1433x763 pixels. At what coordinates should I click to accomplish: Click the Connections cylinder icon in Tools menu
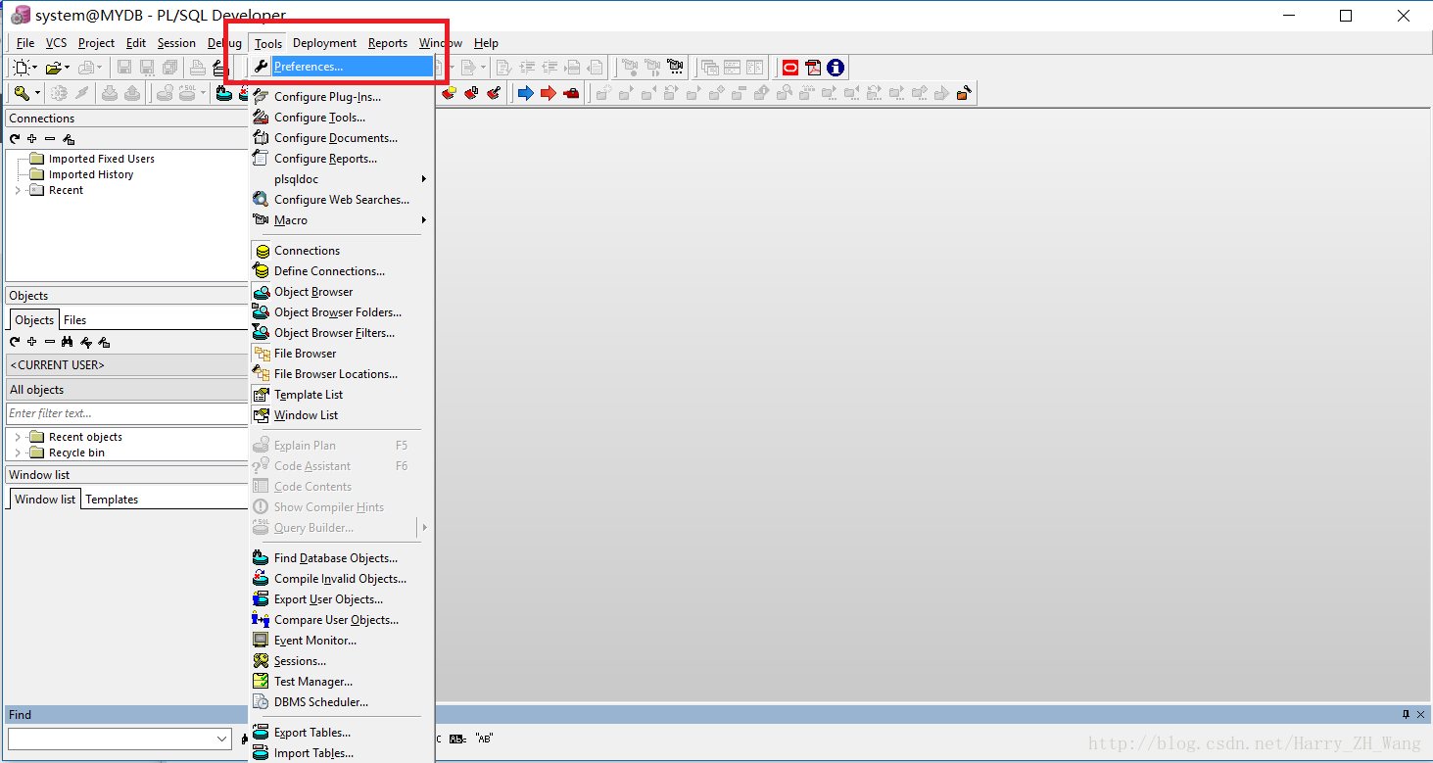tap(261, 251)
